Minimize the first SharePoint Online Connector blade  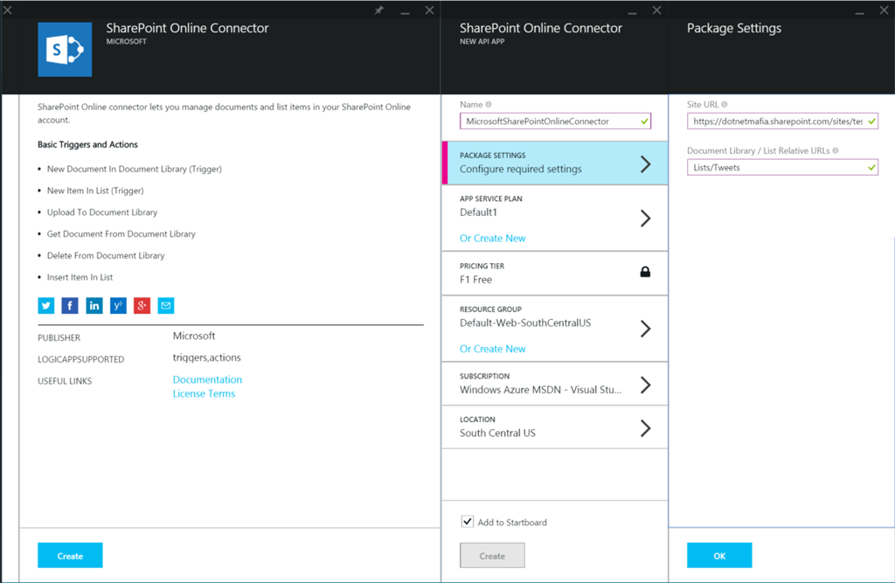405,11
